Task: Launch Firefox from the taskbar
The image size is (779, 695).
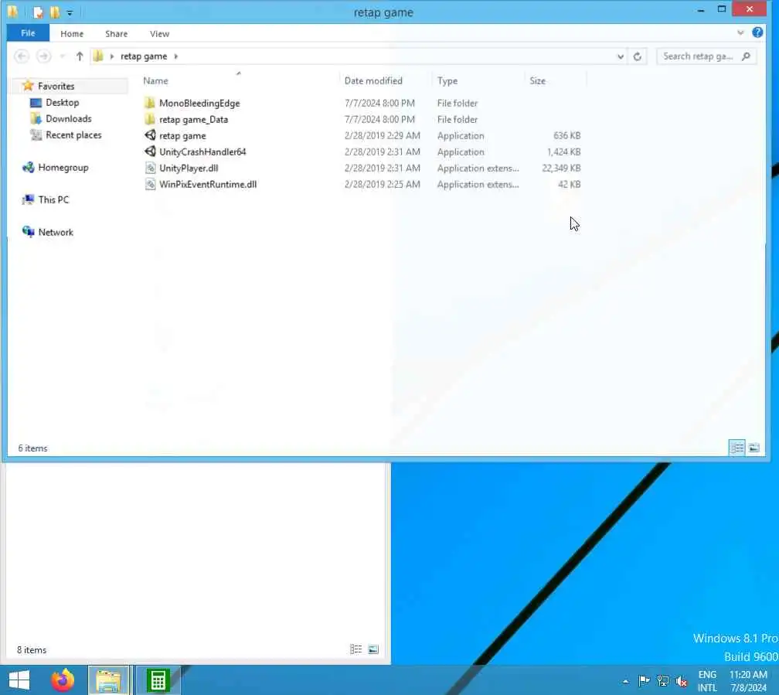Action: (x=63, y=680)
